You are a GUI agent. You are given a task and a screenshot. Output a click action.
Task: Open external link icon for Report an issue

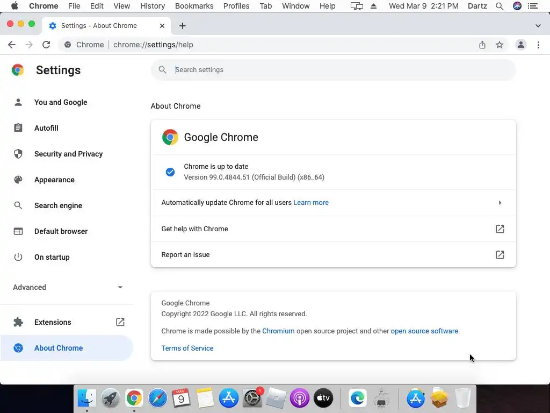[x=500, y=254]
